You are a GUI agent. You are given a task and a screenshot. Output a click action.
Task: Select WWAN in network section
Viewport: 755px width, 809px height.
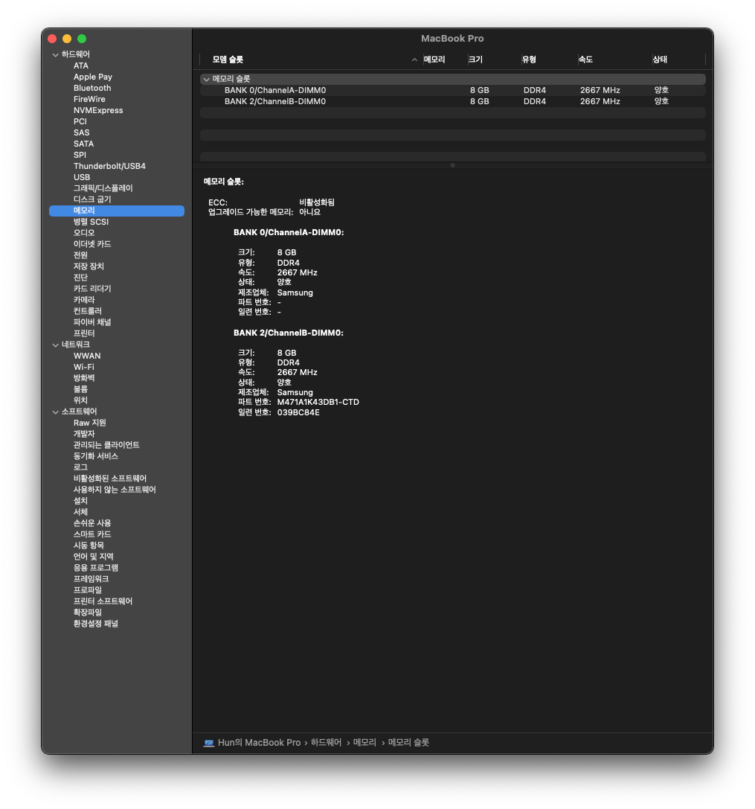tap(87, 356)
